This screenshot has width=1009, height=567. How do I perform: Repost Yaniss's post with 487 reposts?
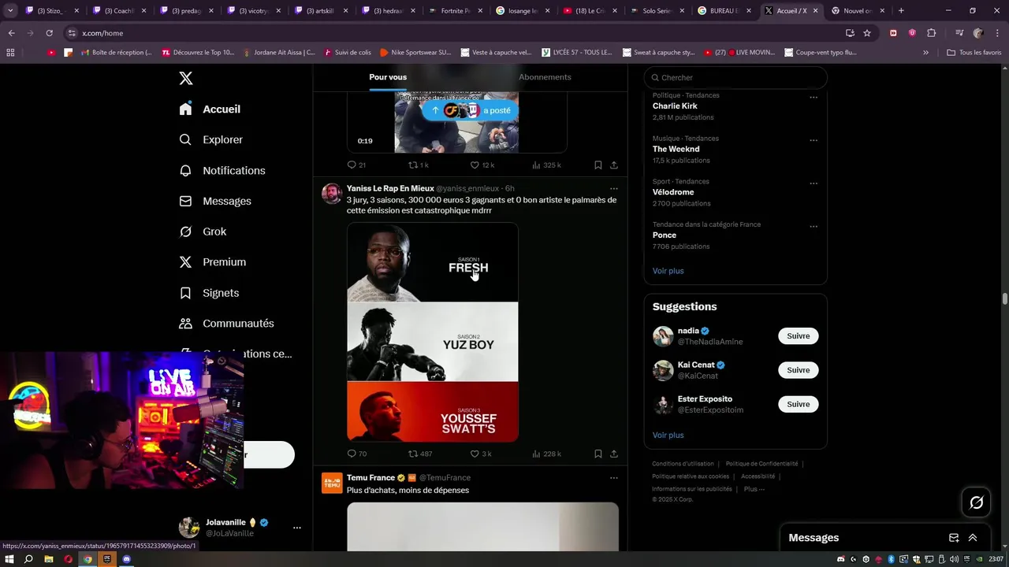[419, 454]
